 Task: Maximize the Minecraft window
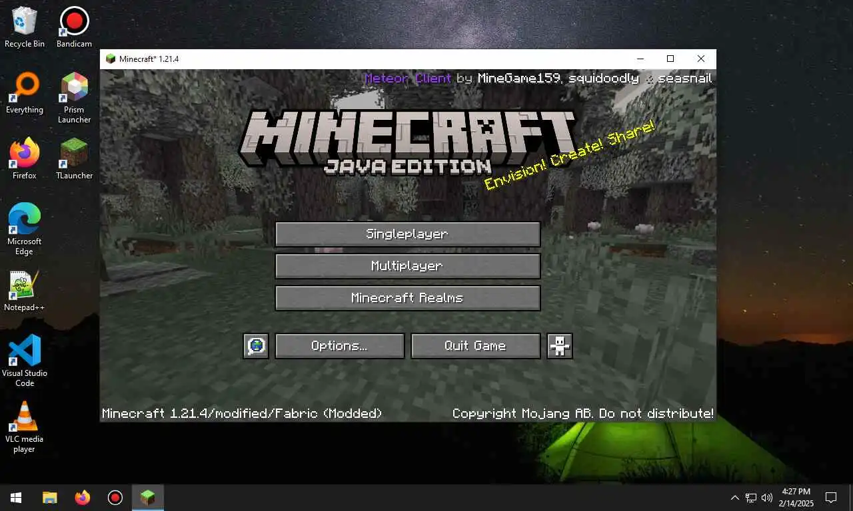670,59
